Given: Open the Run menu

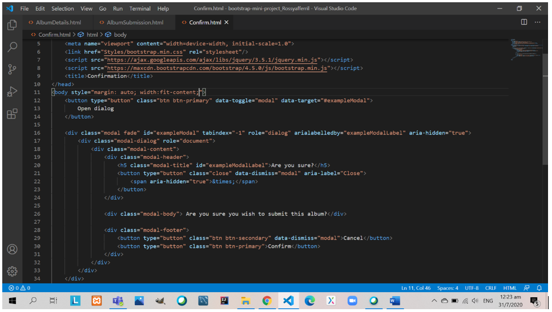Looking at the screenshot, I should 118,8.
